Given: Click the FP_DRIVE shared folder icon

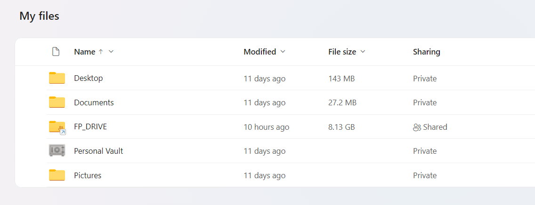Looking at the screenshot, I should pos(57,127).
